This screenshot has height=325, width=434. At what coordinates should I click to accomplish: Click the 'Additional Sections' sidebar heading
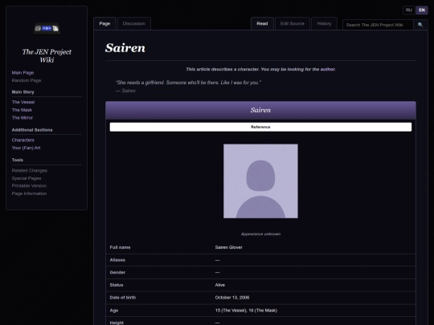coord(32,130)
